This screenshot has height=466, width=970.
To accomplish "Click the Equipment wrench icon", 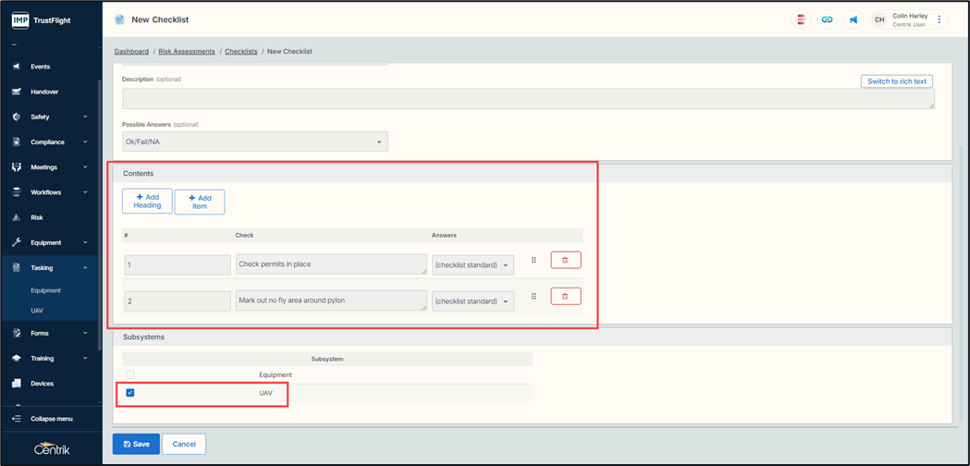I will (x=17, y=242).
